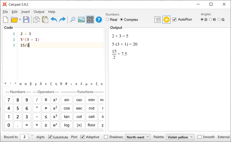
Task: Click the log function button
Action: tap(67, 125)
